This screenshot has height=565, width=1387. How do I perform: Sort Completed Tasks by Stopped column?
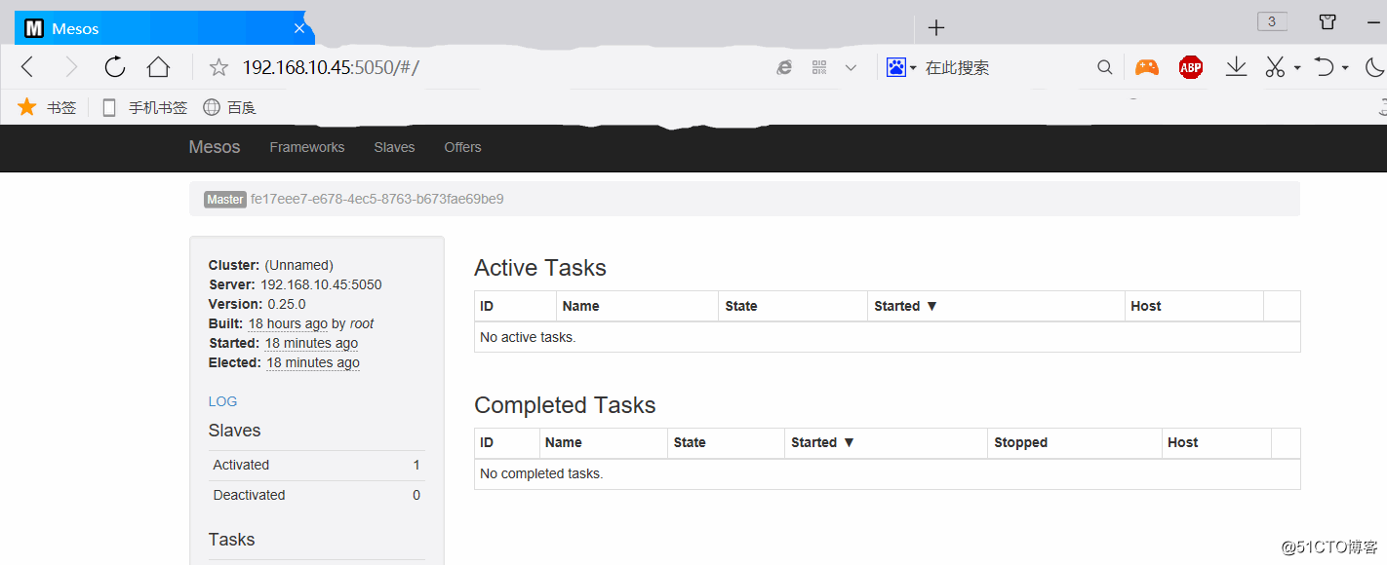(1020, 442)
